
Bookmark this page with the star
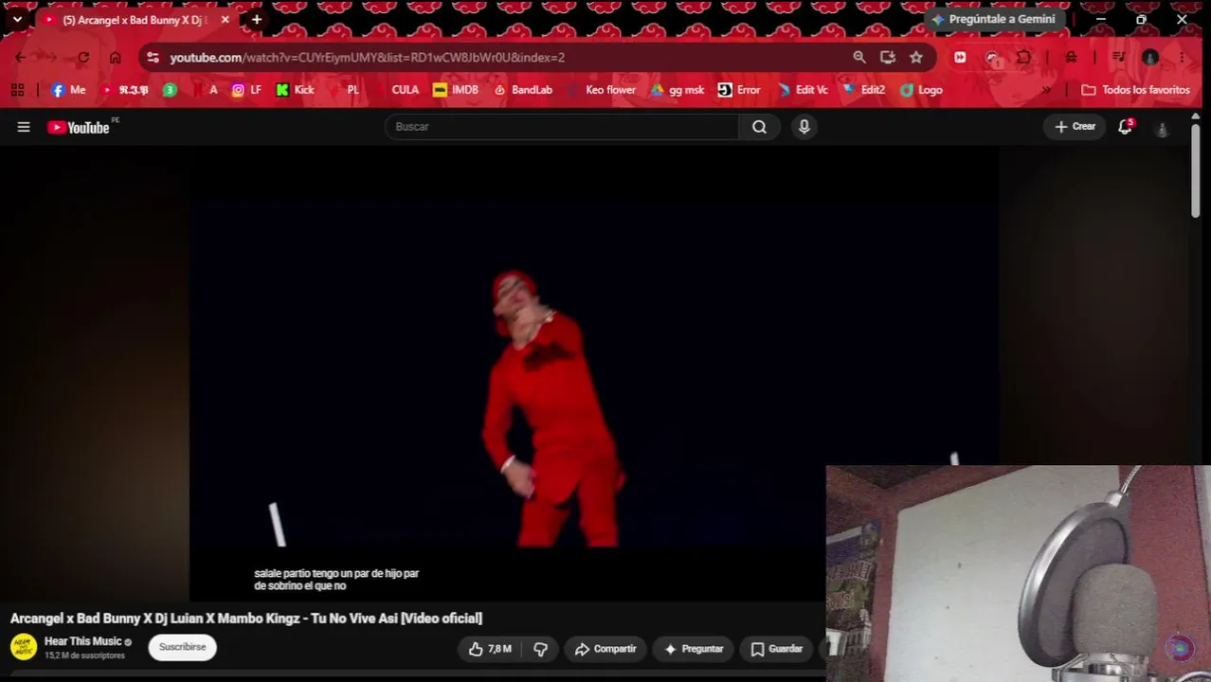point(915,58)
